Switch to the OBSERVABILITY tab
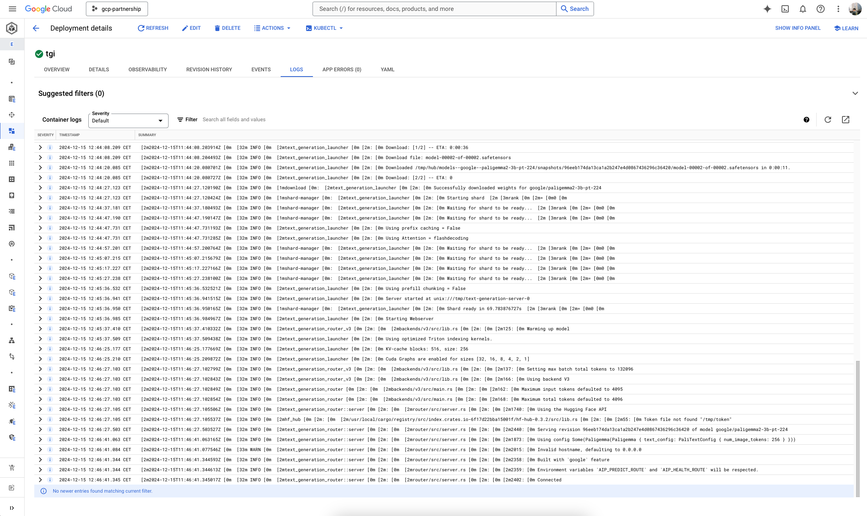The height and width of the screenshot is (516, 867). click(x=148, y=70)
